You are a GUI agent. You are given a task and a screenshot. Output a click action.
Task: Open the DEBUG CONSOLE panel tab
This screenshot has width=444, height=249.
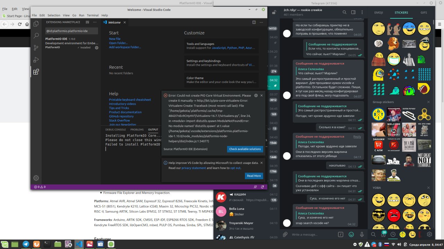pyautogui.click(x=116, y=130)
